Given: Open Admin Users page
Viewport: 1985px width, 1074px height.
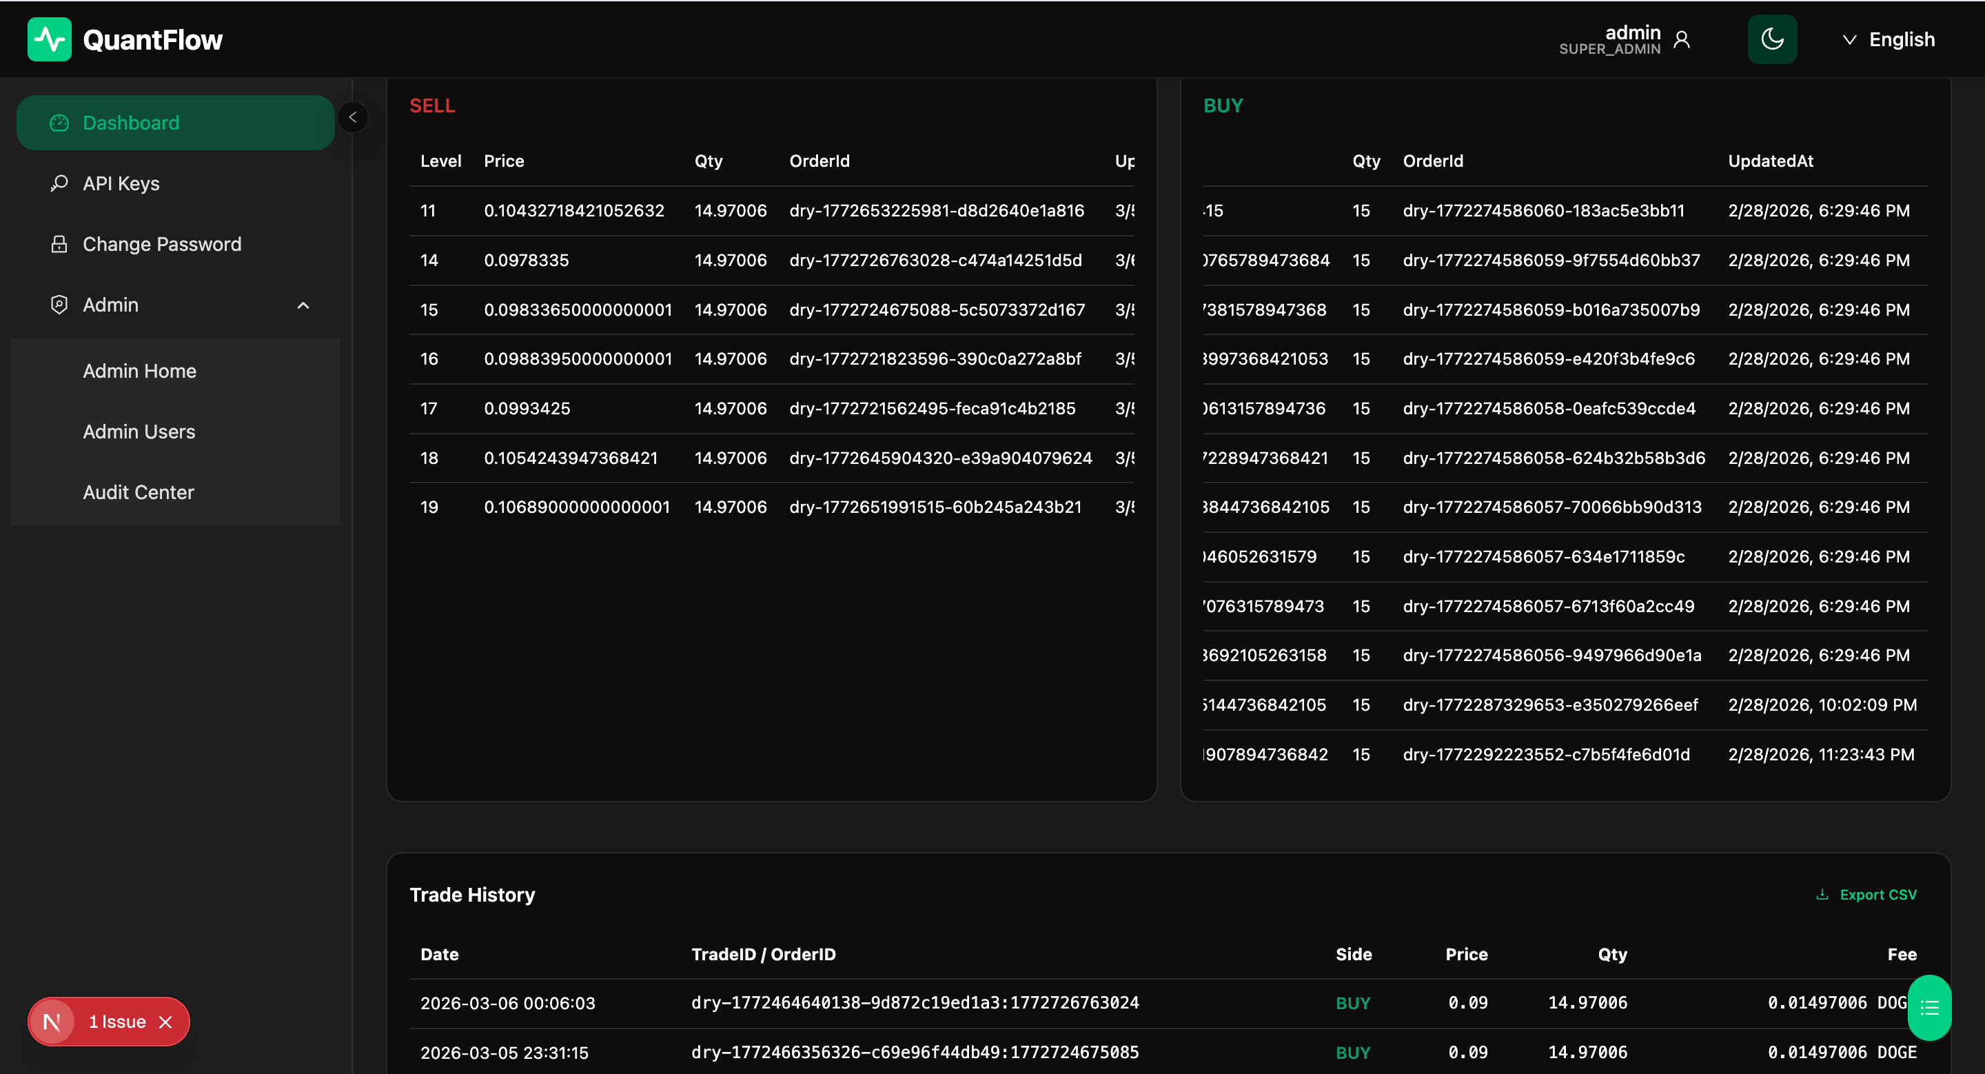Looking at the screenshot, I should [x=139, y=432].
